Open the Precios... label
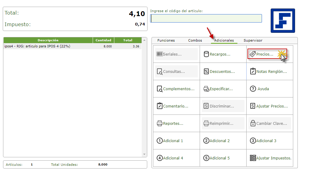This screenshot has height=181, width=310. (265, 54)
